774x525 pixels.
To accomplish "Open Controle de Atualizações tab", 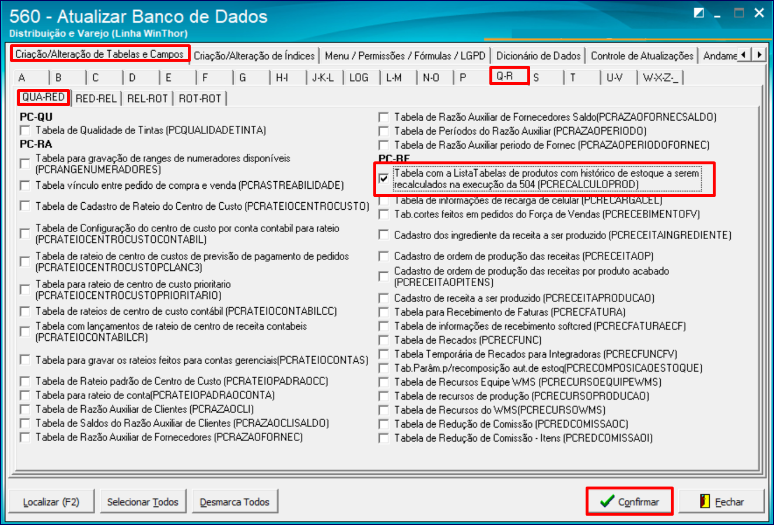I will (x=642, y=56).
